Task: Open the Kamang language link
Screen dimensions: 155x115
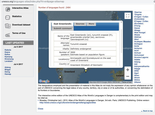Action: (8, 57)
